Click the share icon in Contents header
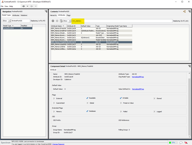 click(184, 11)
